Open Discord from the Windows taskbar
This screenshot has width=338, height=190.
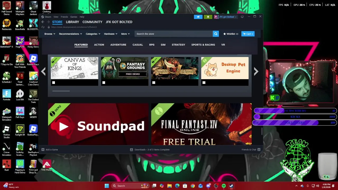[208, 186]
